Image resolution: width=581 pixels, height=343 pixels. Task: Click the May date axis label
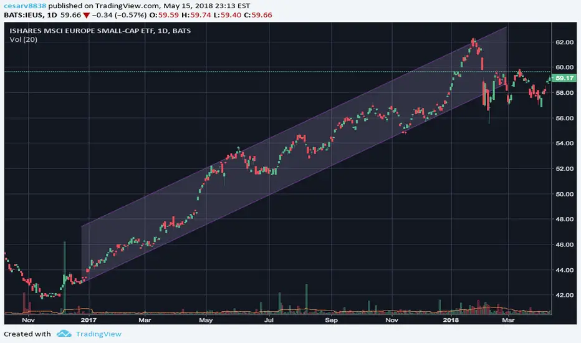[206, 320]
